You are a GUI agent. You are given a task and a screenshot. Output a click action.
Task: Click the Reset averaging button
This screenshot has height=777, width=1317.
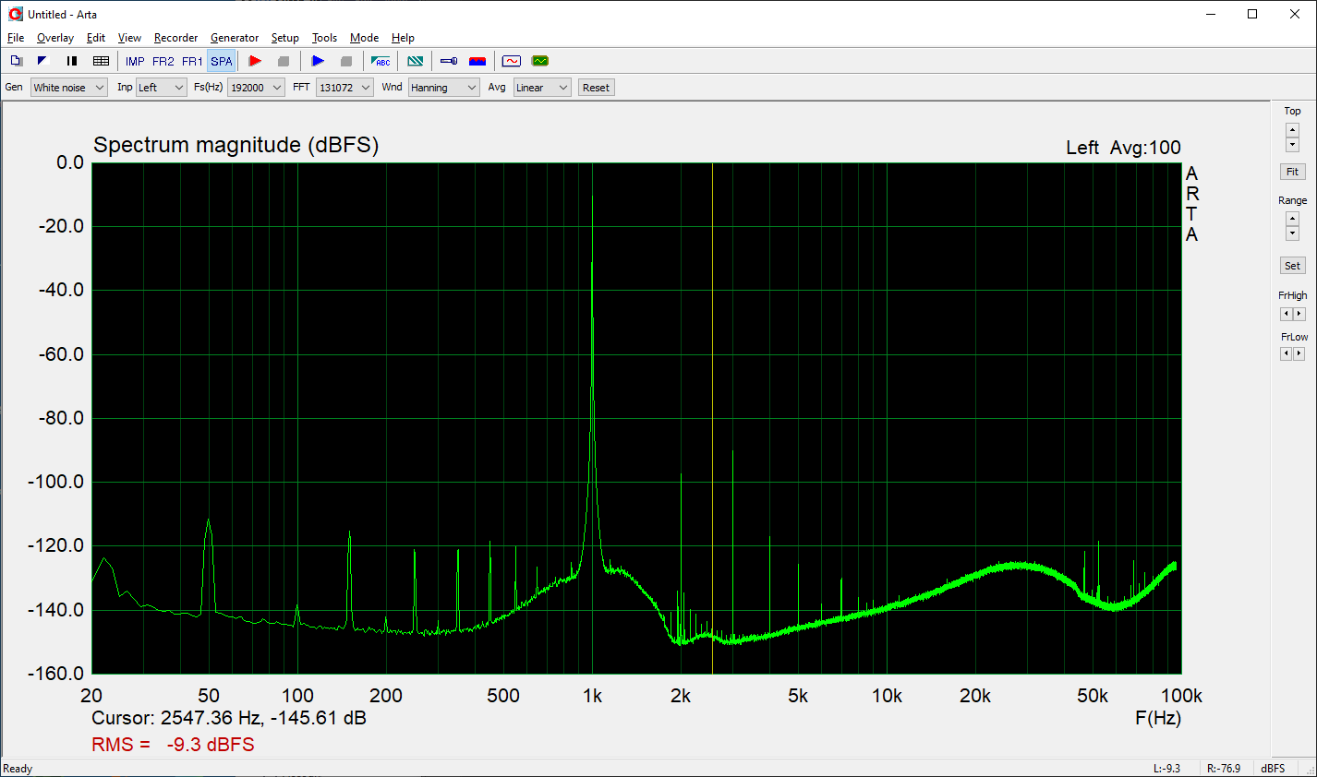(596, 88)
